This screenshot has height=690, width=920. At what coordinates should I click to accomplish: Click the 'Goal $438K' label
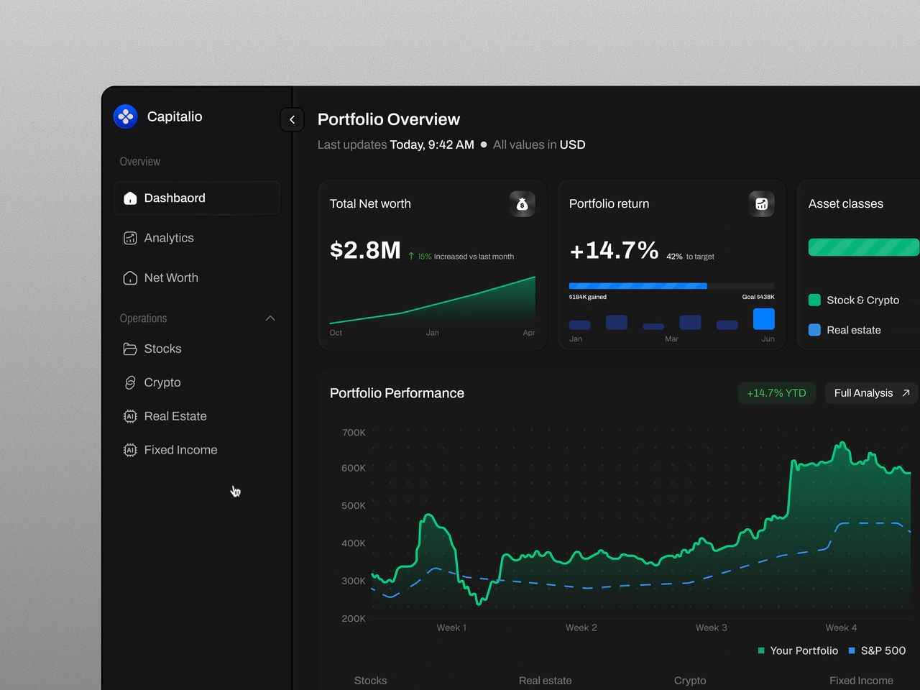(x=758, y=297)
